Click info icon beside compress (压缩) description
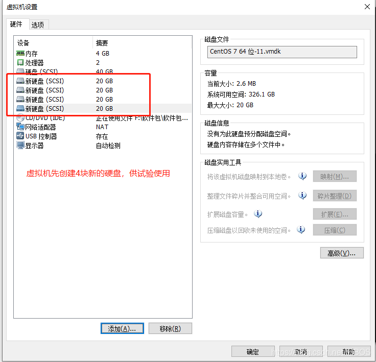Image resolution: width=376 pixels, height=362 pixels. coord(301,230)
